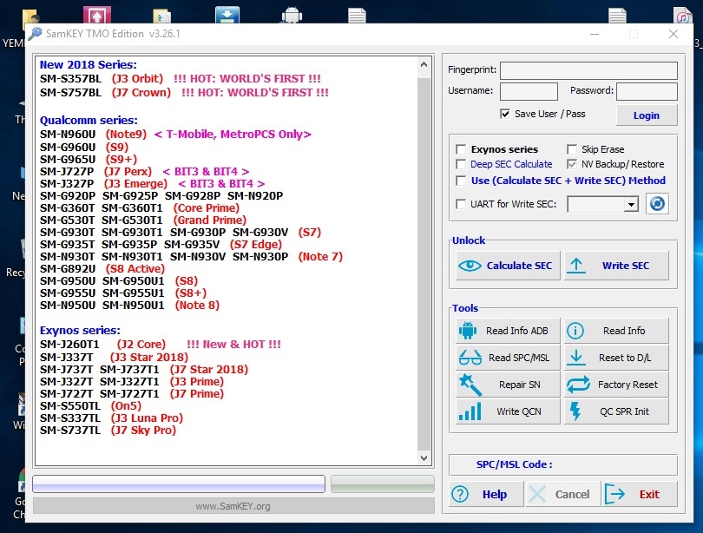Open the UART for Write SEC dropdown

tap(630, 204)
